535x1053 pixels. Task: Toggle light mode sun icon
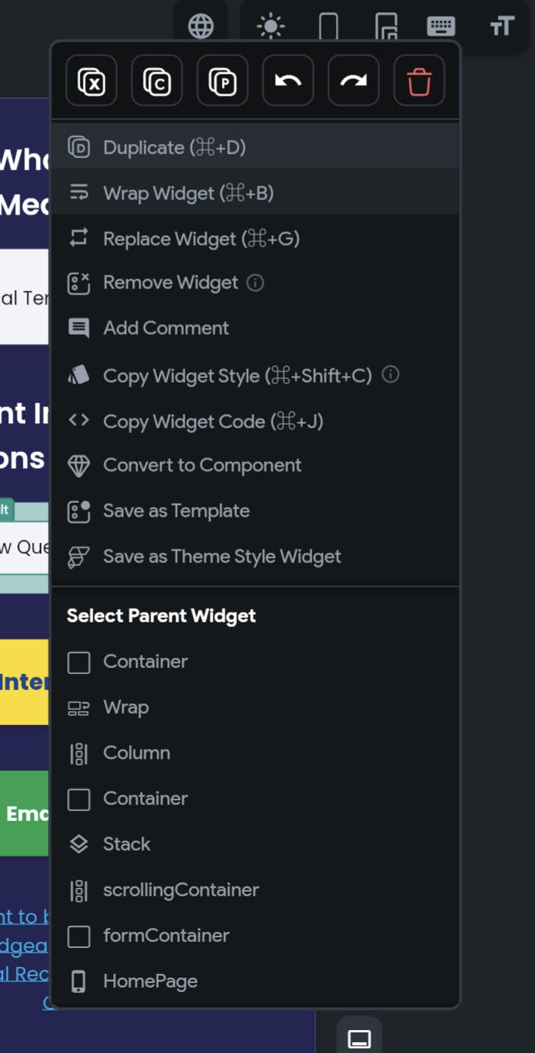pyautogui.click(x=271, y=27)
